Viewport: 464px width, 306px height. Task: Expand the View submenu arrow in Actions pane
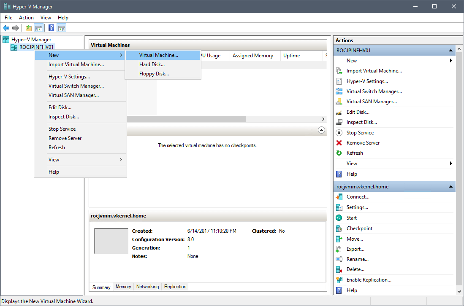tap(451, 164)
